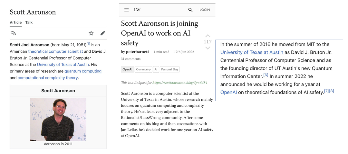Click the Aaronson in 2011 photo
The image size is (348, 154).
[x=58, y=119]
